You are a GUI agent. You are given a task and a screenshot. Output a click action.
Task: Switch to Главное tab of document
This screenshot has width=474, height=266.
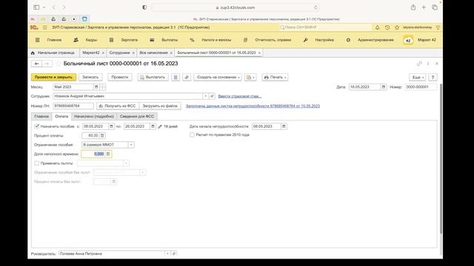(41, 116)
